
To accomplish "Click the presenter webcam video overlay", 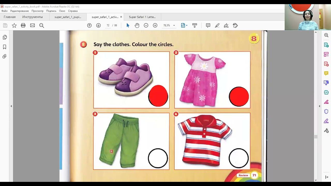I will coord(308,17).
